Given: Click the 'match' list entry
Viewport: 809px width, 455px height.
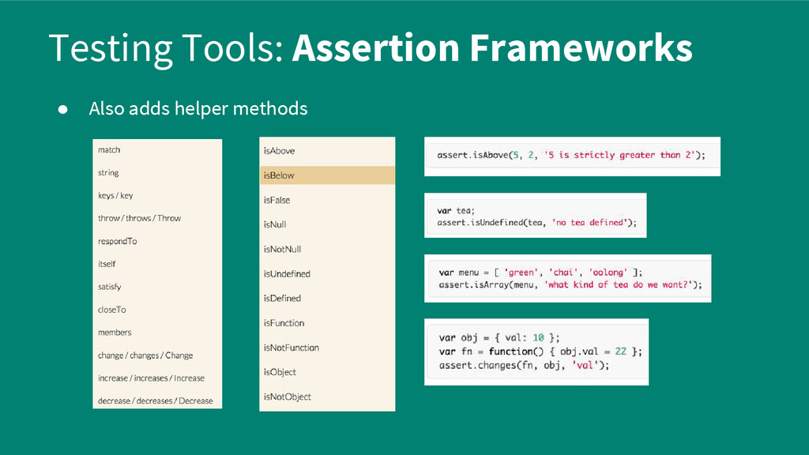Looking at the screenshot, I should point(109,149).
